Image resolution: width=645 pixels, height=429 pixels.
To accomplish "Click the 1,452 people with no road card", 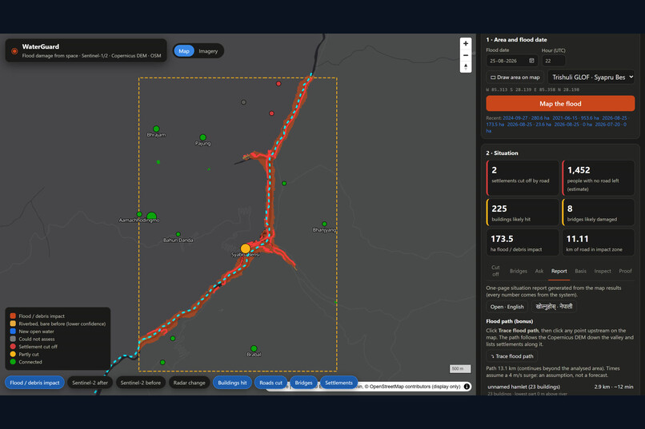I will [598, 178].
